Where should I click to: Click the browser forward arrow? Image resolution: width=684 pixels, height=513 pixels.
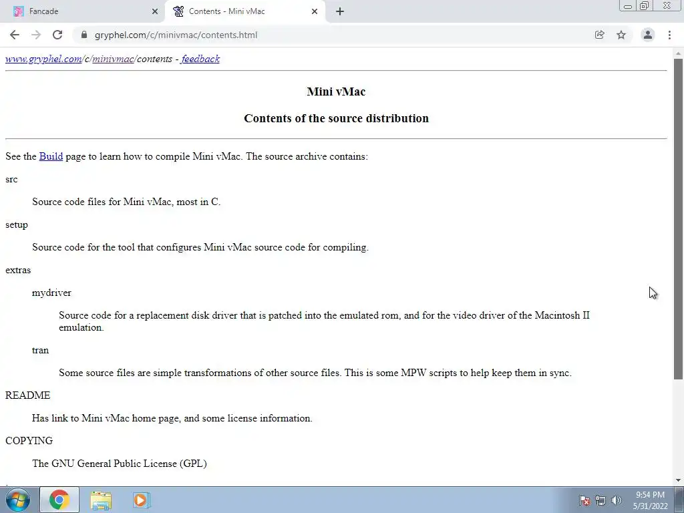pos(36,35)
